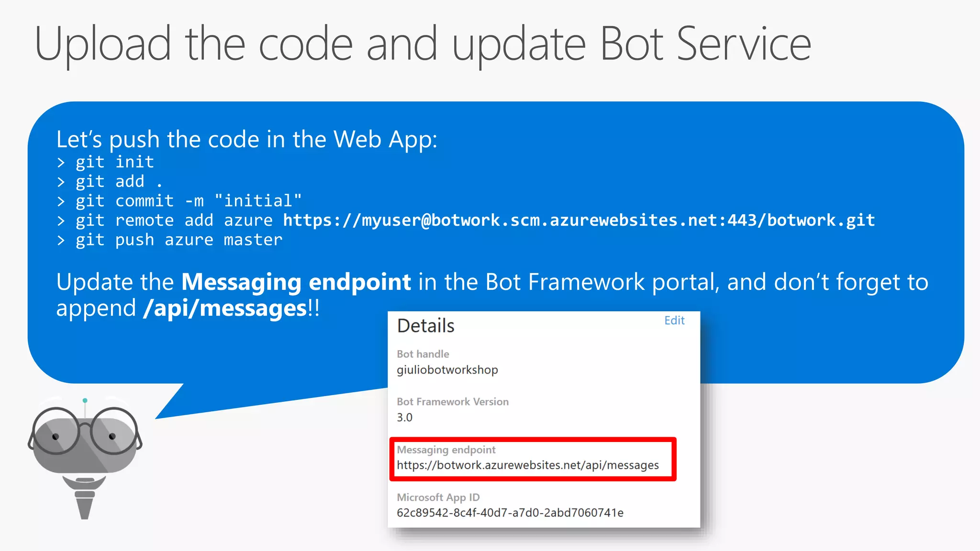This screenshot has height=551, width=980.
Task: Click the 'git push azure master' line
Action: point(179,240)
